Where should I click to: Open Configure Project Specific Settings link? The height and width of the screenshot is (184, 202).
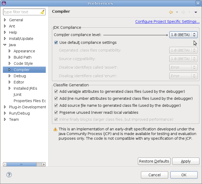click(x=167, y=22)
